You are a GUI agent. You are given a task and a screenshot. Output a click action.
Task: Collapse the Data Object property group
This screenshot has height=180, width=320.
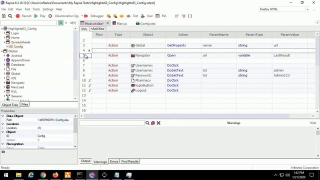click(2, 115)
